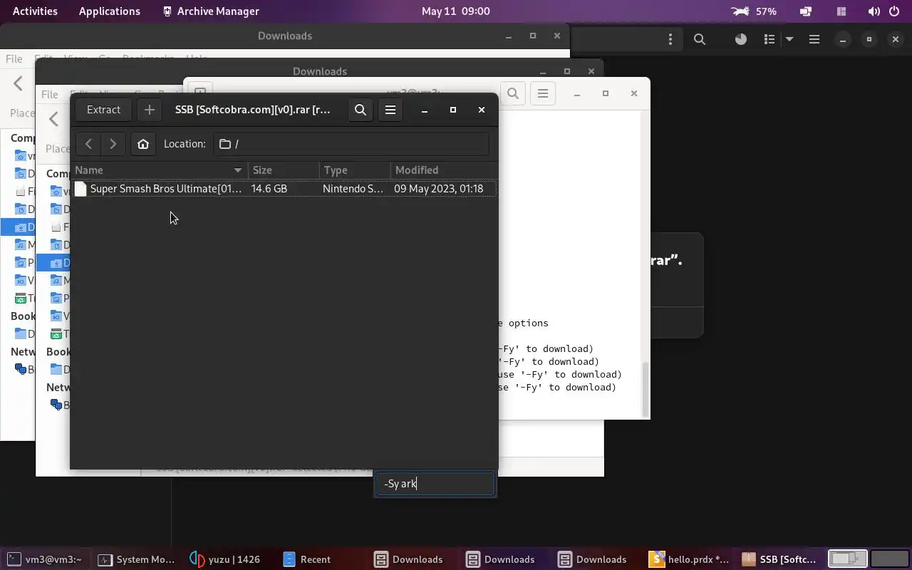
Task: Open Archive Manager app menu in top bar
Action: [211, 11]
